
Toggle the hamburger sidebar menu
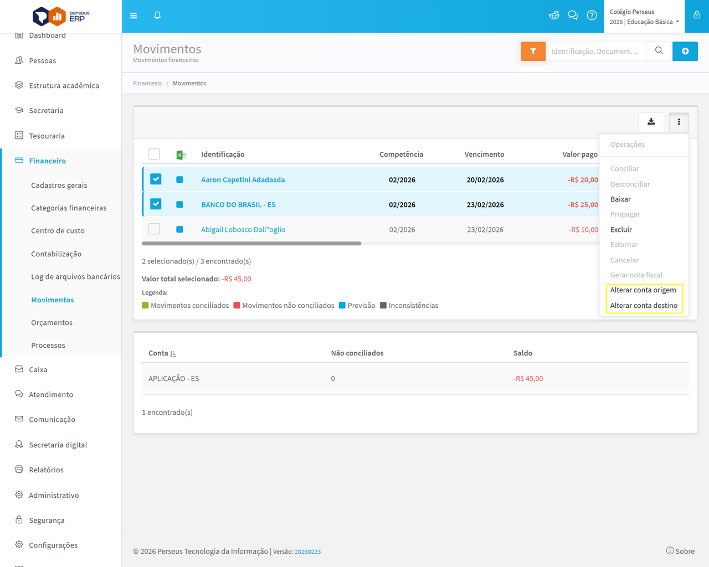(133, 16)
